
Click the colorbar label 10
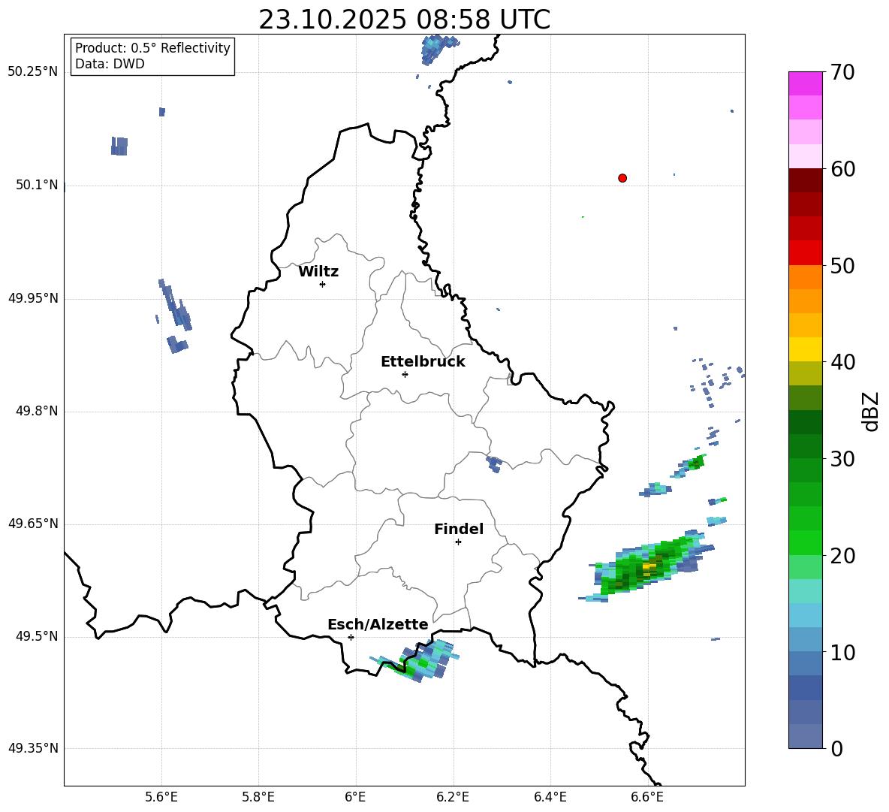(842, 653)
